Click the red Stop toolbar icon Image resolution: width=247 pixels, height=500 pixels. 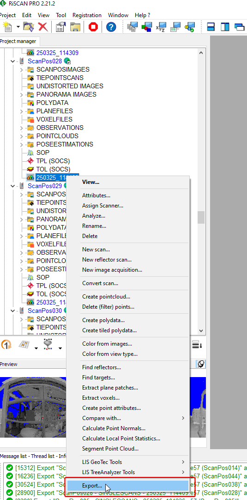coord(93,27)
